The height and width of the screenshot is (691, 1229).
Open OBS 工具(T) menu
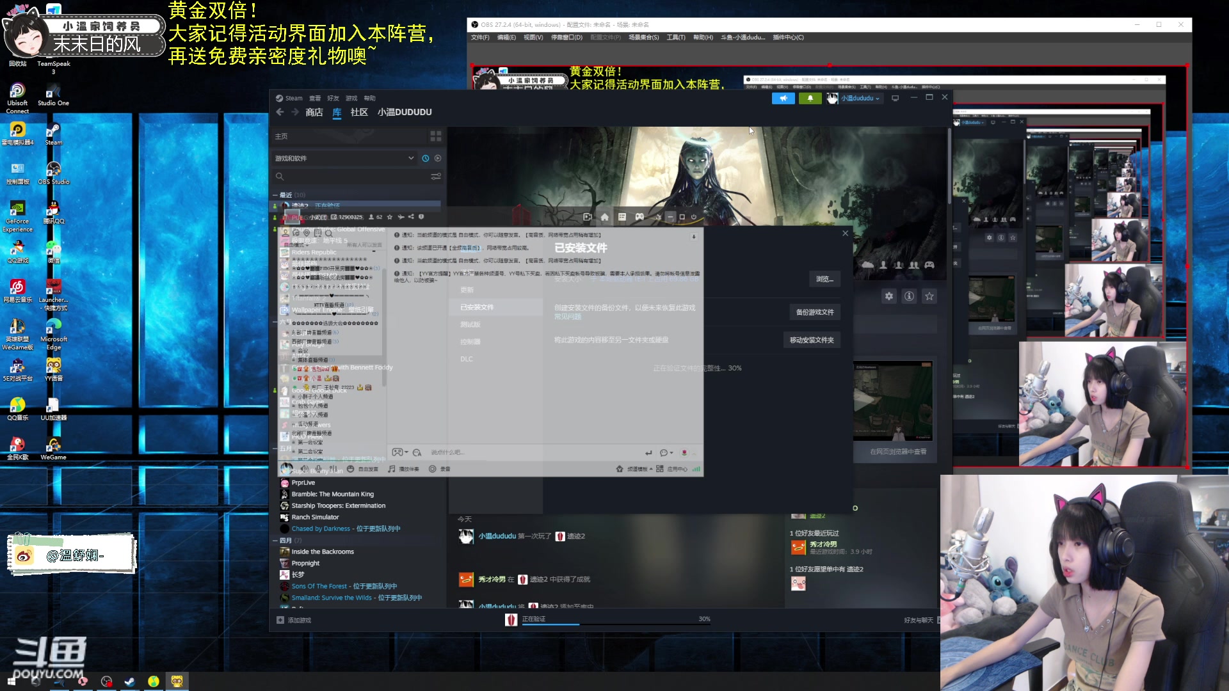pos(676,37)
